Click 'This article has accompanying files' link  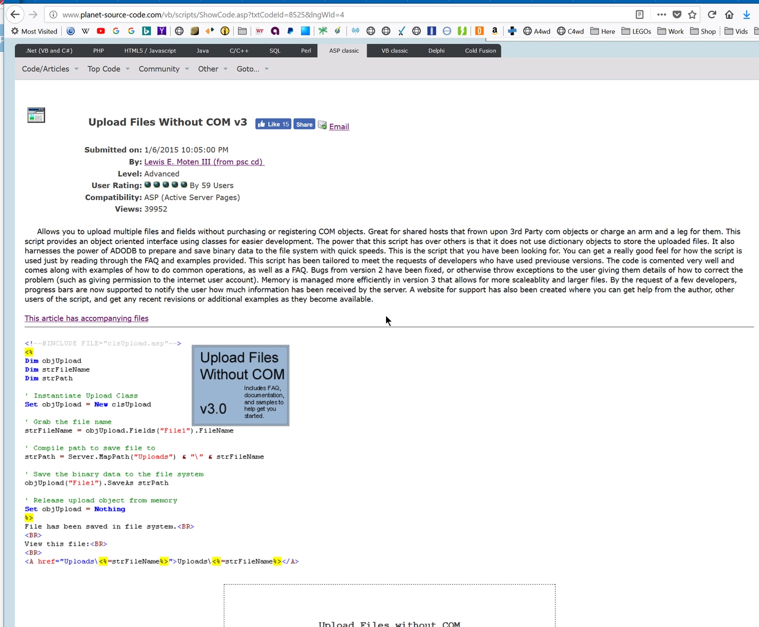(86, 318)
